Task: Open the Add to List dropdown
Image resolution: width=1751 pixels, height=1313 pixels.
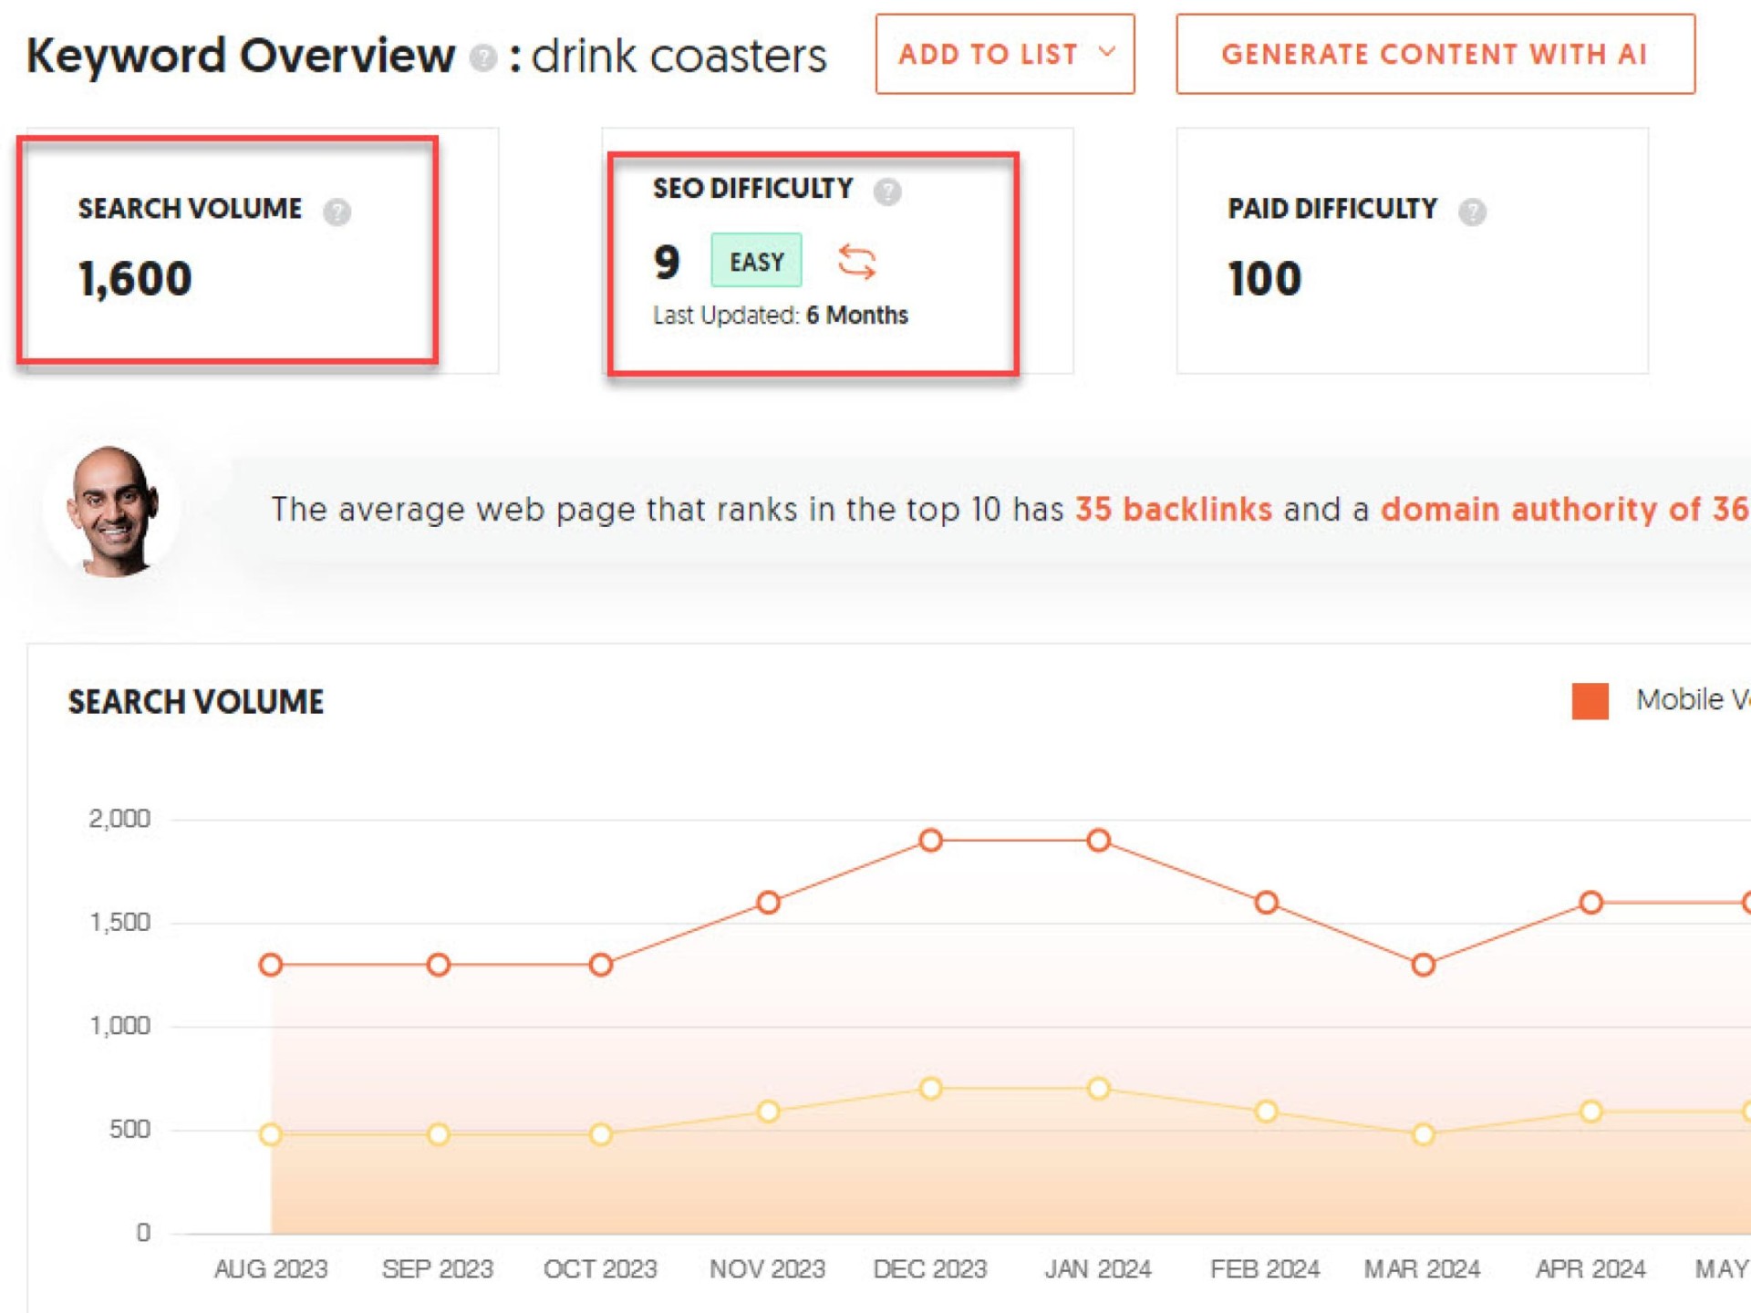Action: tap(989, 54)
